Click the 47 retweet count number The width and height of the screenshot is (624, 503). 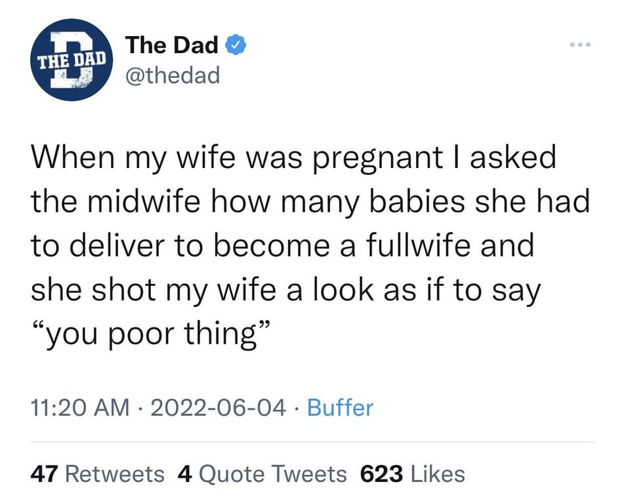point(45,474)
